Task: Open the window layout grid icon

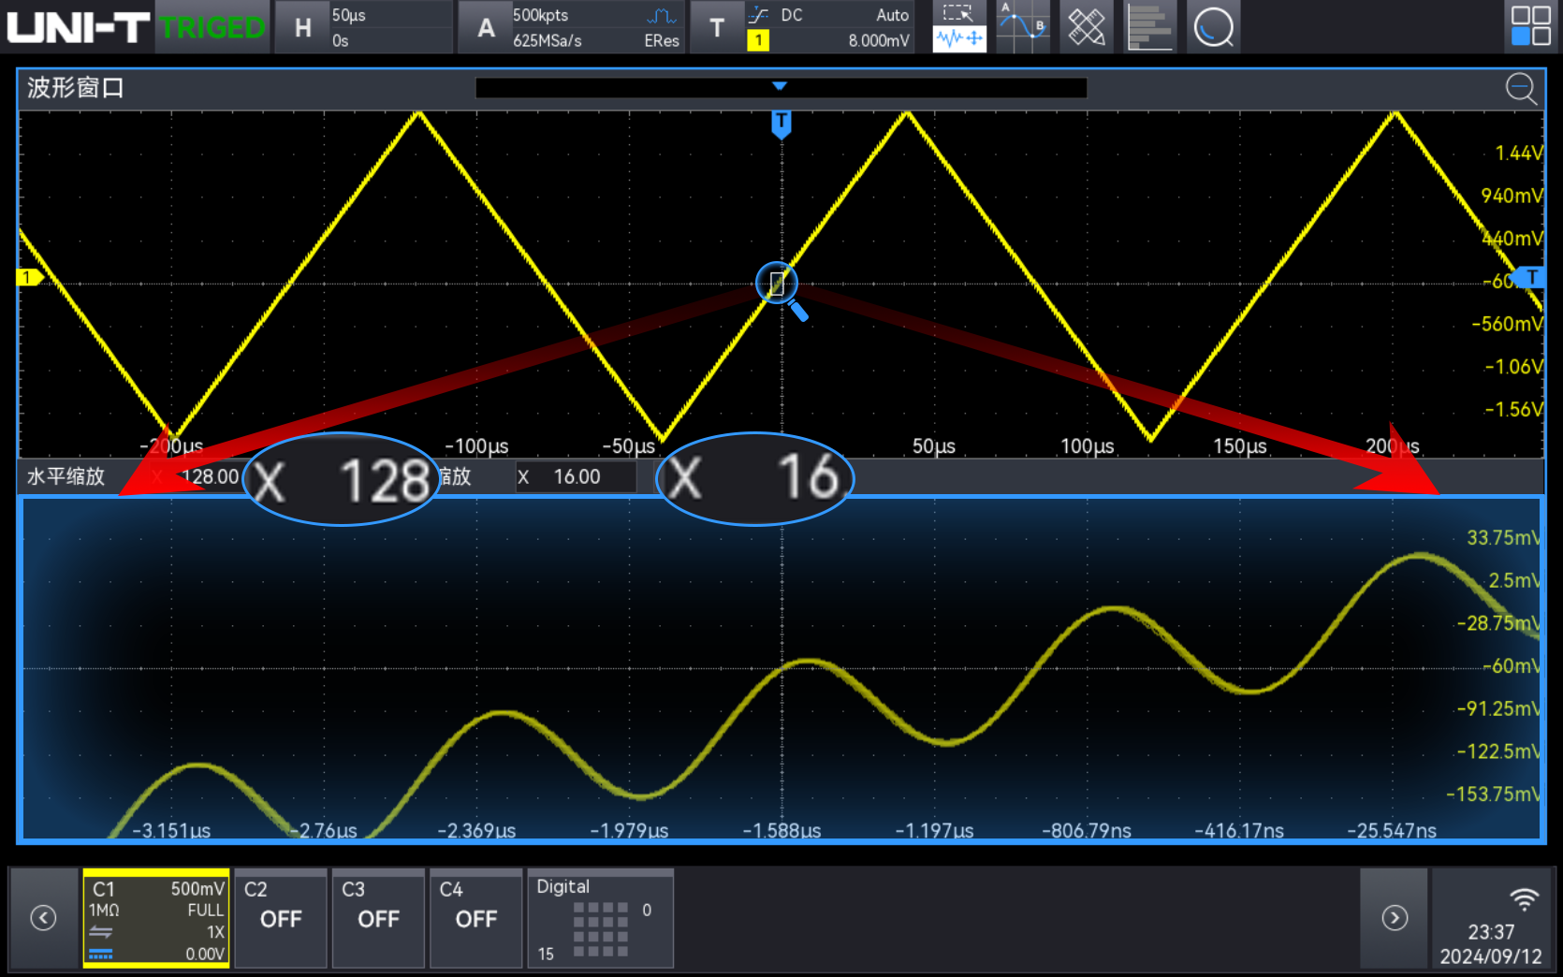Action: point(1531,25)
